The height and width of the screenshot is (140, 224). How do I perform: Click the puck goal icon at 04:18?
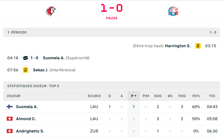click(25, 58)
